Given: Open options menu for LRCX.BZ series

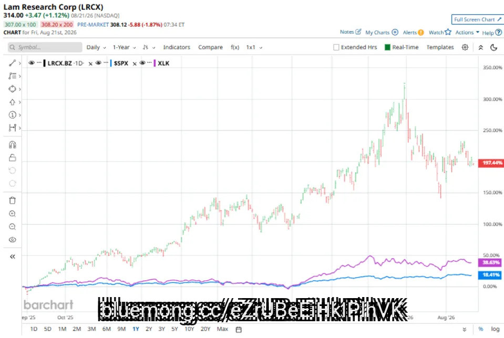Looking at the screenshot, I should point(39,63).
